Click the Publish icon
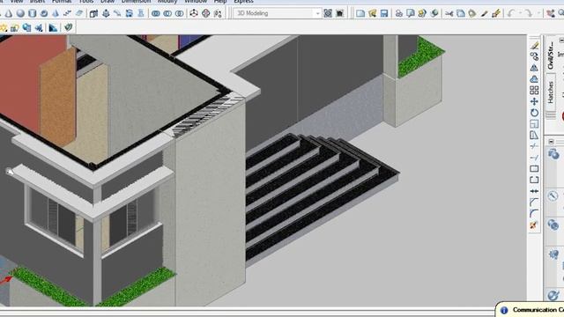 (x=422, y=14)
